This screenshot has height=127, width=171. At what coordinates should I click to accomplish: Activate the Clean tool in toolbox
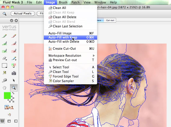pos(4,80)
